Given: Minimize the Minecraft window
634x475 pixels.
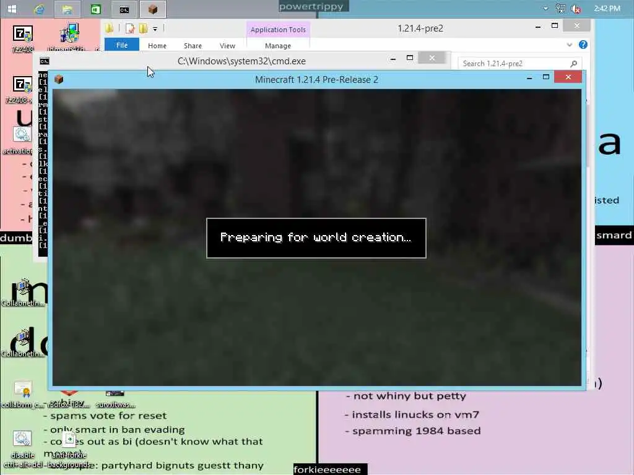Looking at the screenshot, I should (529, 77).
